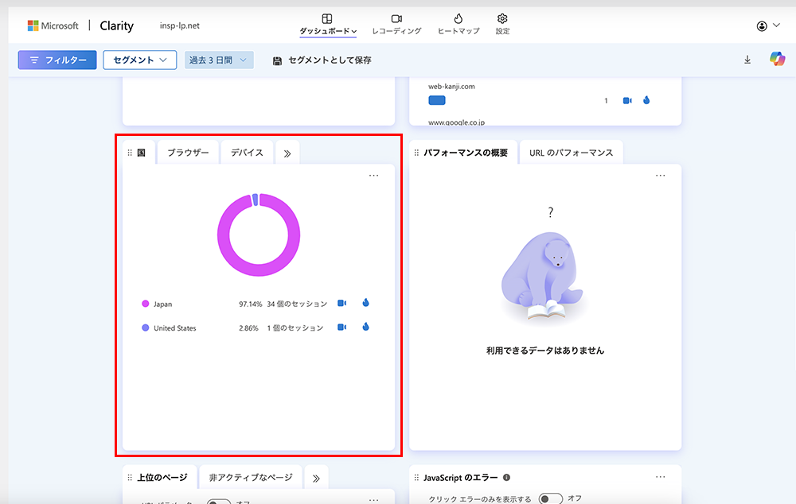Switch to 非アクティブなページ tab
The height and width of the screenshot is (504, 796).
click(251, 478)
